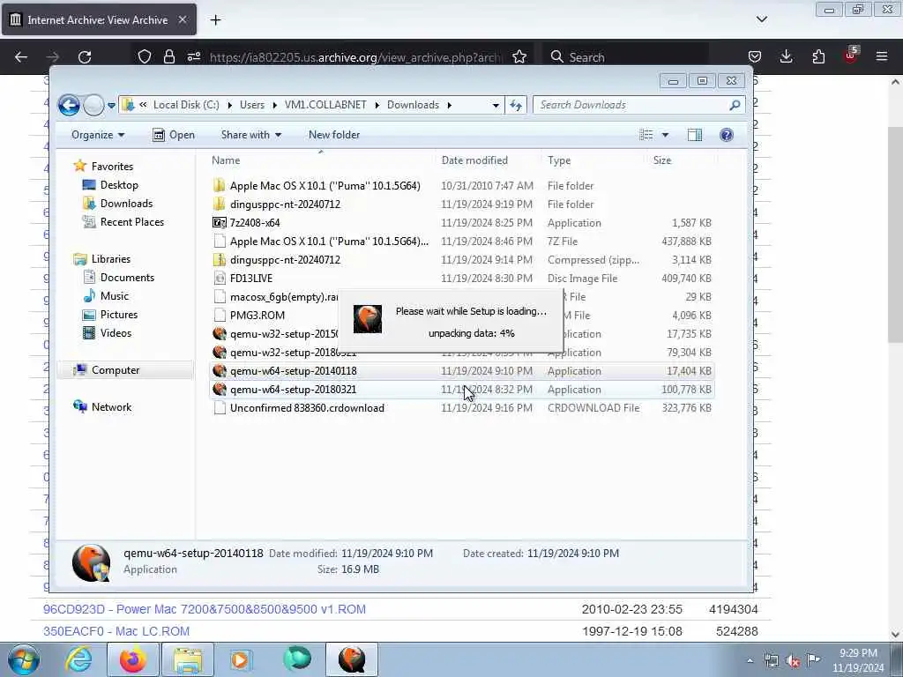Open Firefox tracking protection shield
Screen dimensions: 903x677
[x=145, y=56]
